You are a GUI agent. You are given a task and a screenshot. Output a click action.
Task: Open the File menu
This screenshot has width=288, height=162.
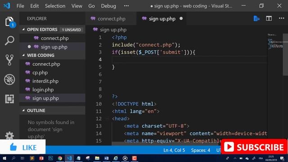click(x=20, y=6)
